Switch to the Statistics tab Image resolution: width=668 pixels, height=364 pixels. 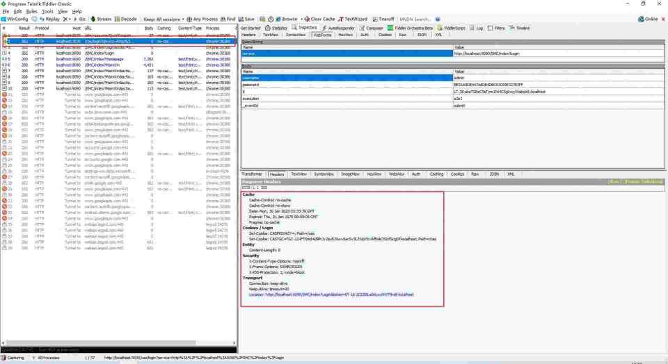coord(276,28)
